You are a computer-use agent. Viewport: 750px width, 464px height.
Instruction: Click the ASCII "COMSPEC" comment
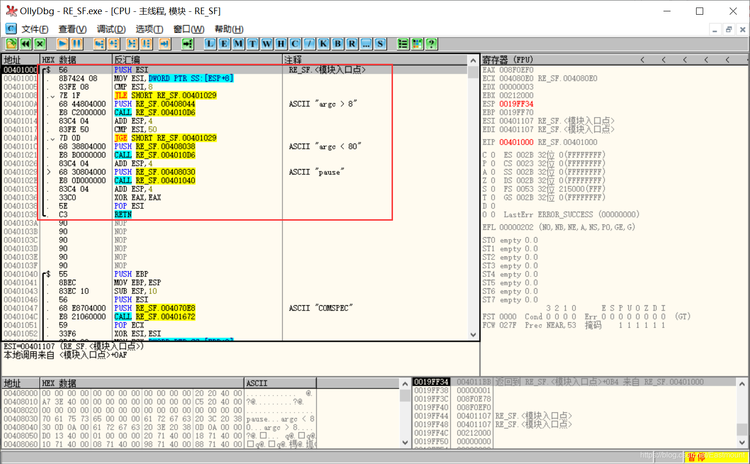coord(321,308)
